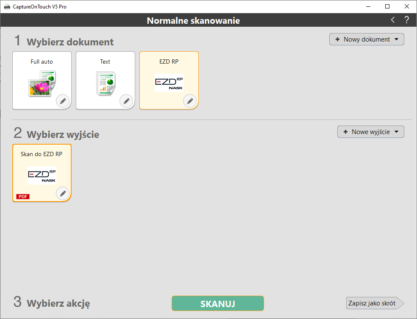
Task: Edit Skan do EZD RP output settings
Action: [63, 194]
